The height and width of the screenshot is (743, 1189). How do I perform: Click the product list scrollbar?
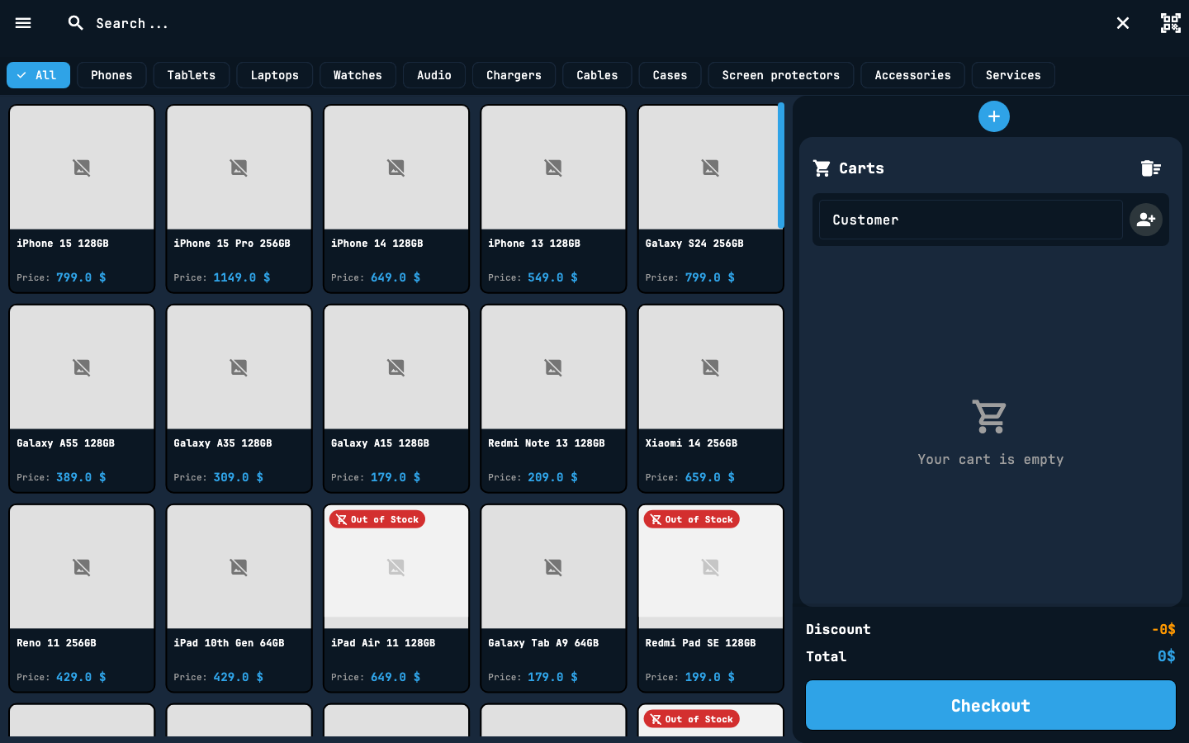coord(780,165)
